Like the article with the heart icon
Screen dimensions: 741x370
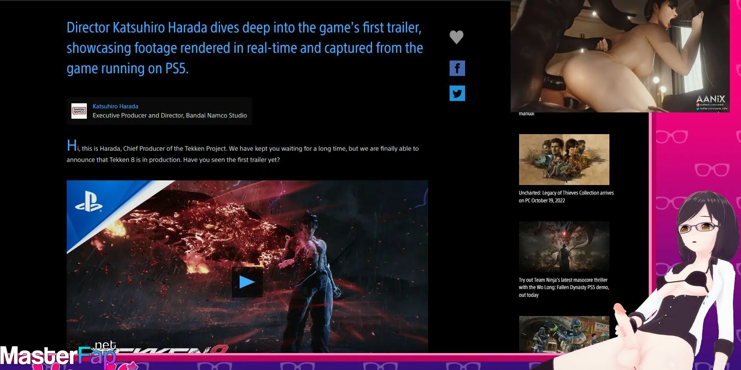pos(457,37)
